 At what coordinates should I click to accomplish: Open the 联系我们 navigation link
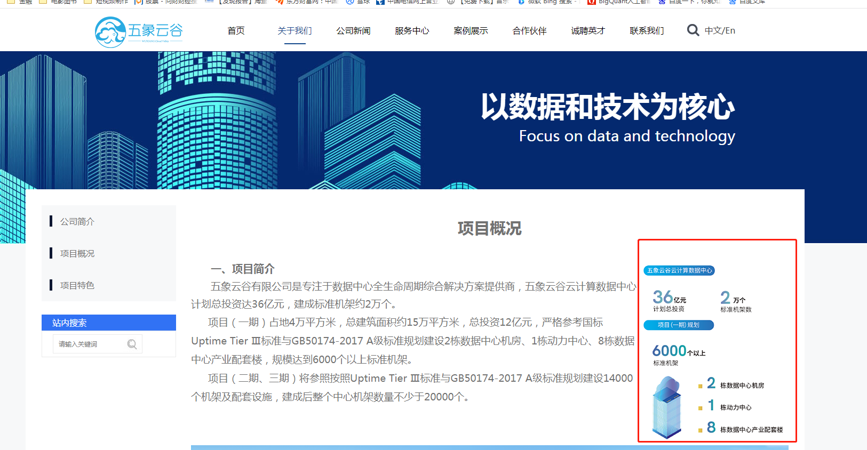(647, 31)
